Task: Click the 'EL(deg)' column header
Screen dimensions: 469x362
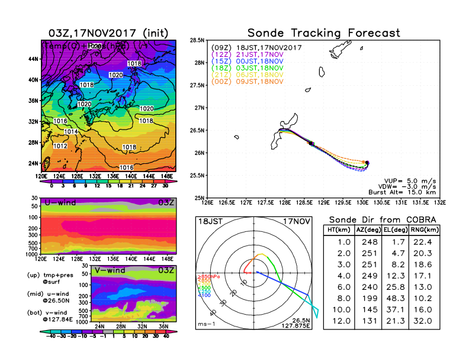Action: [396, 230]
